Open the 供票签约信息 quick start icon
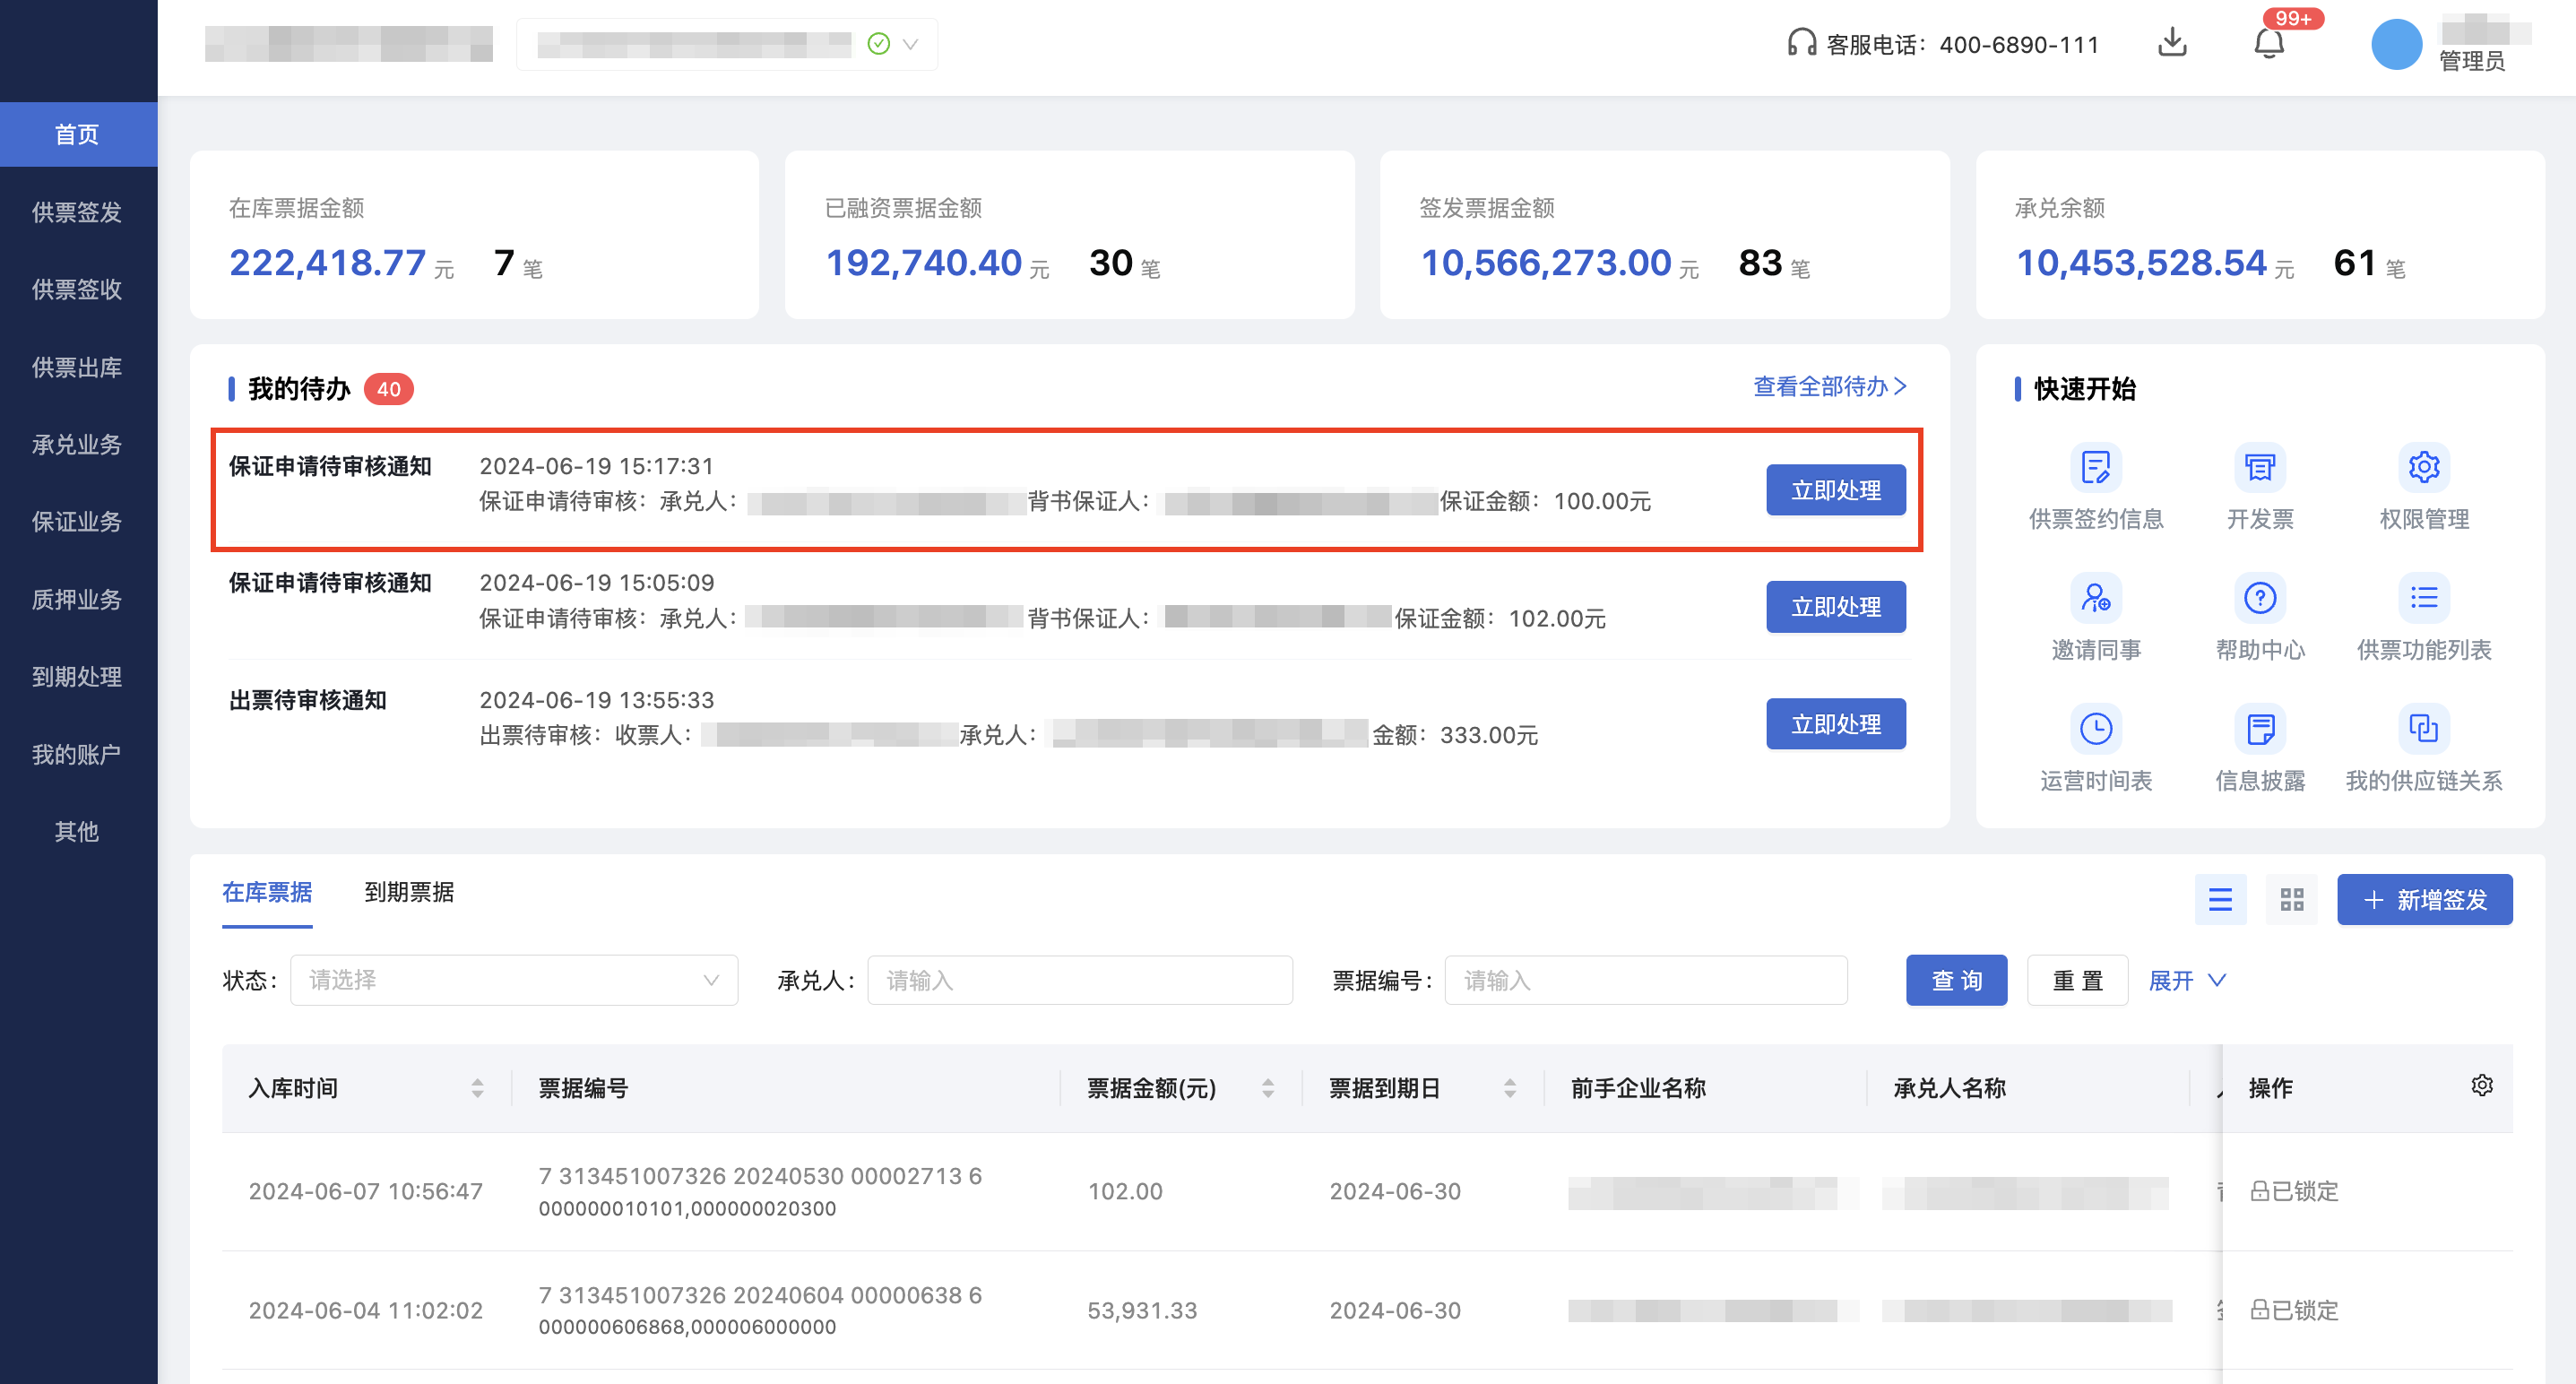Viewport: 2576px width, 1384px height. 2096,467
